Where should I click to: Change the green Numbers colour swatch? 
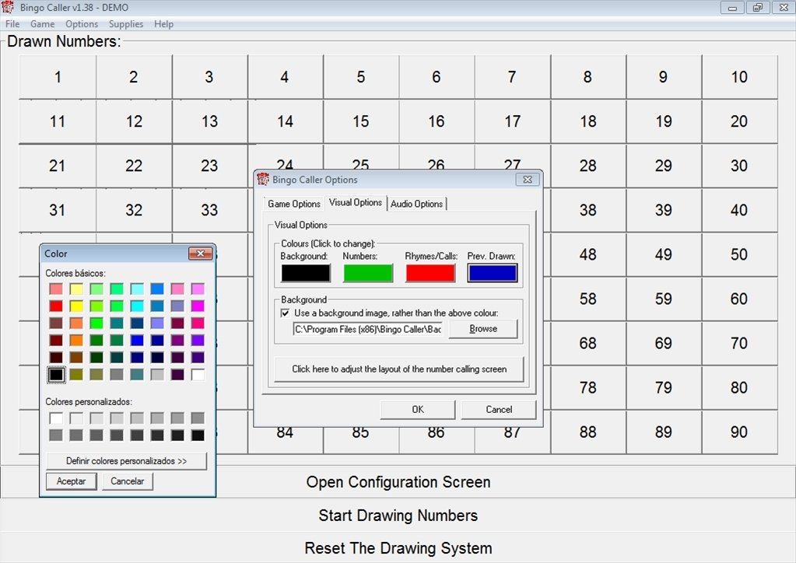[368, 273]
